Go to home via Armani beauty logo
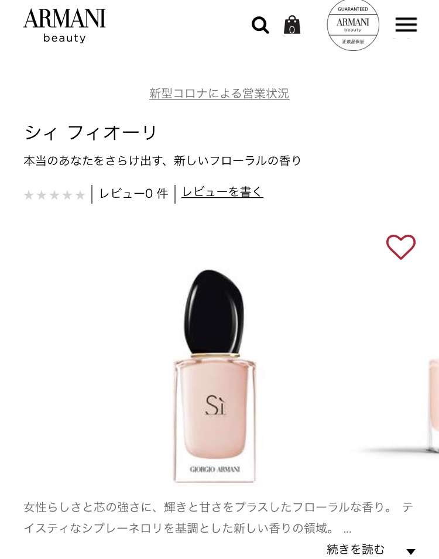This screenshot has height=559, width=439. point(64,26)
